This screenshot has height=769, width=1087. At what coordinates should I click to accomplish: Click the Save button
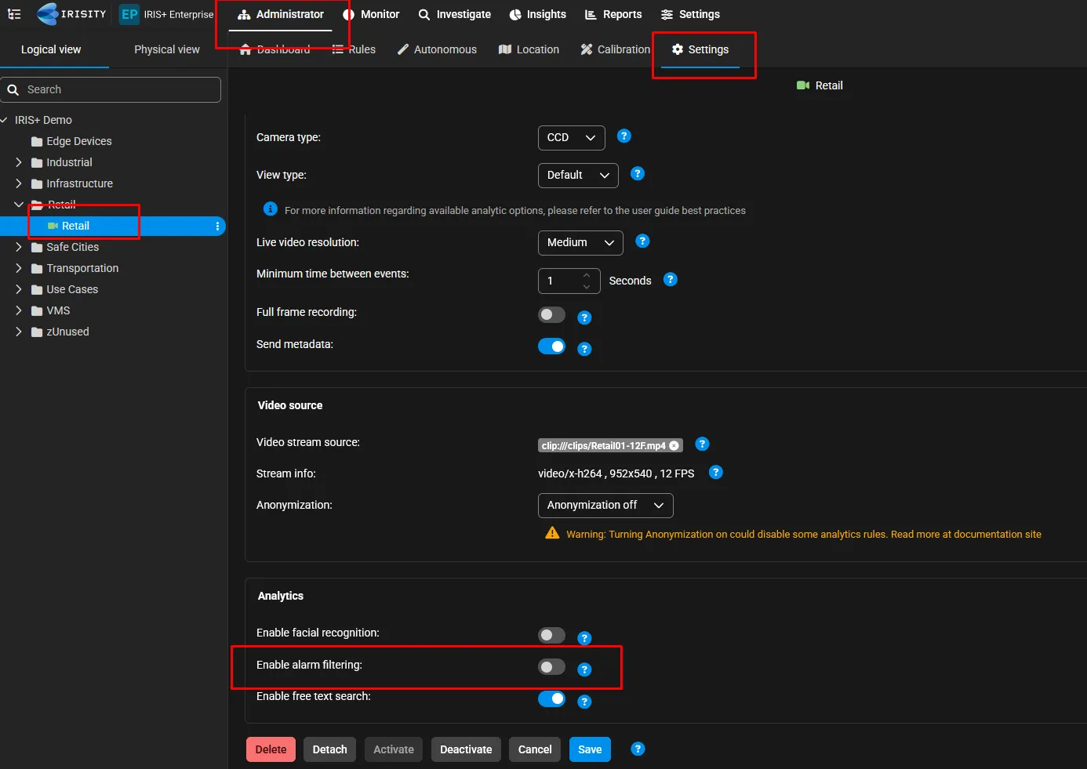click(590, 749)
